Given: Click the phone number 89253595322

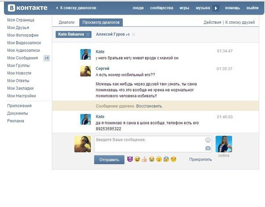Looking at the screenshot, I should click(x=108, y=129).
